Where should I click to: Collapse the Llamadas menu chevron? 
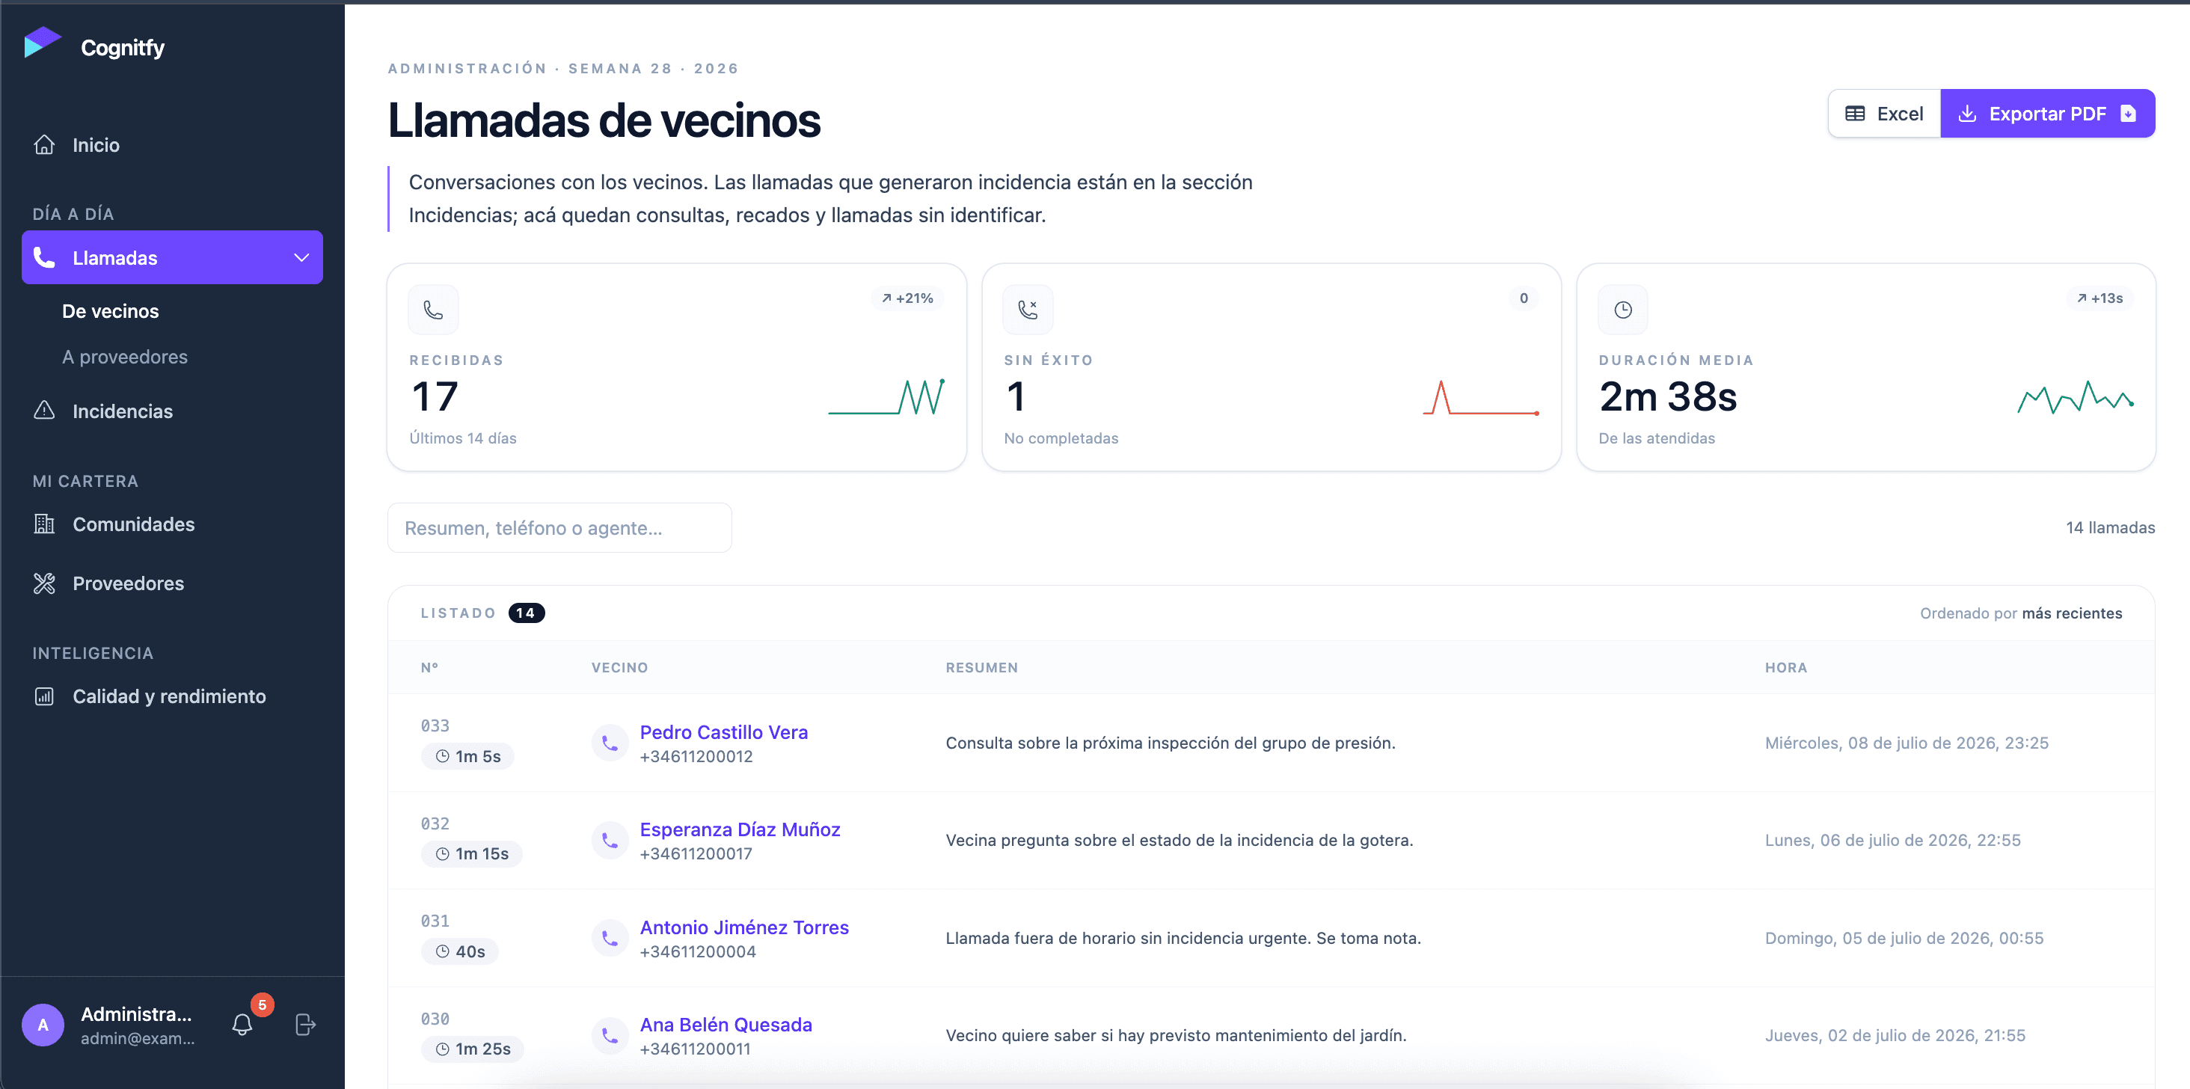301,257
